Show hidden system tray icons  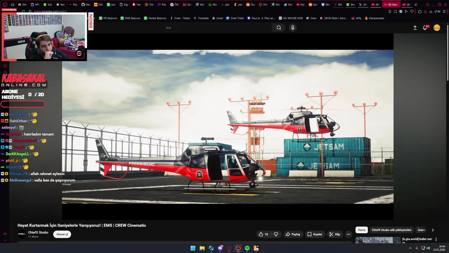(x=410, y=248)
